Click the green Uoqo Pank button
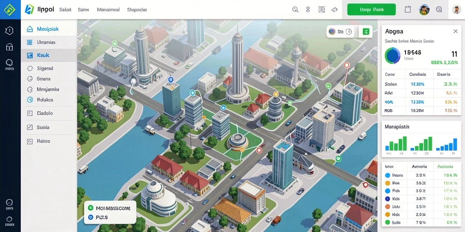Screen dimensions: 465x232 [x=371, y=10]
